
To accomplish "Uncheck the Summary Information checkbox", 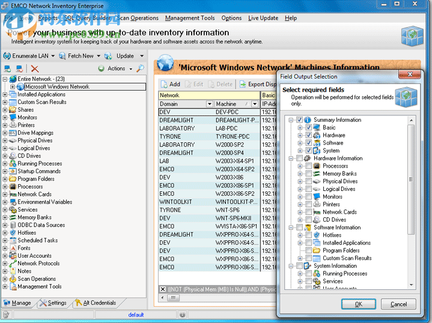I will (299, 120).
